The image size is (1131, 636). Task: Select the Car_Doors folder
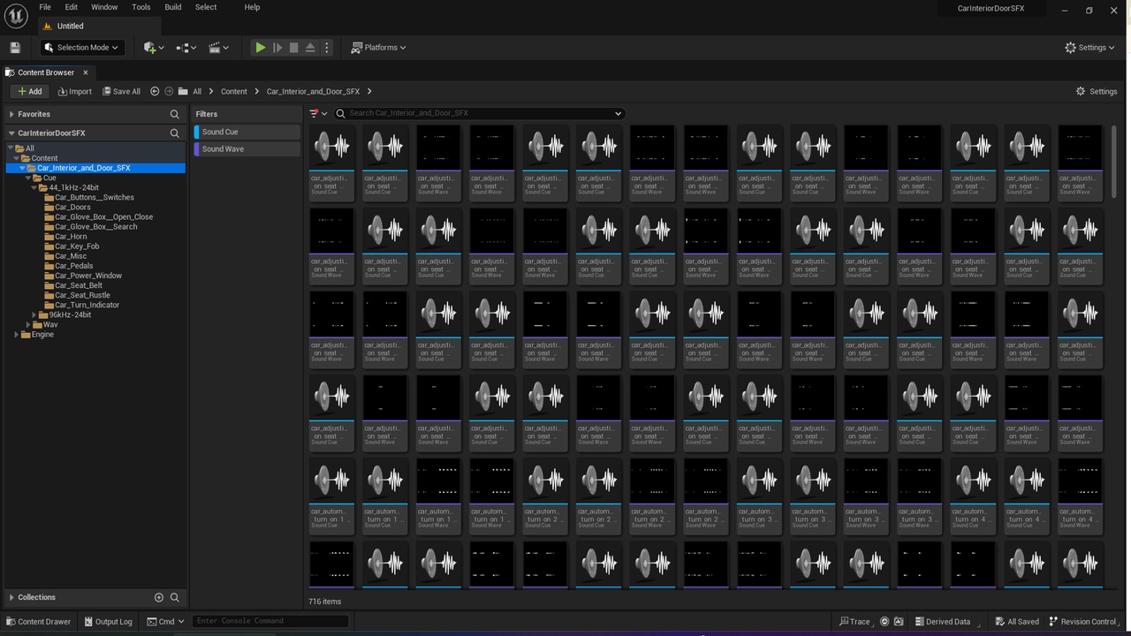(x=72, y=207)
